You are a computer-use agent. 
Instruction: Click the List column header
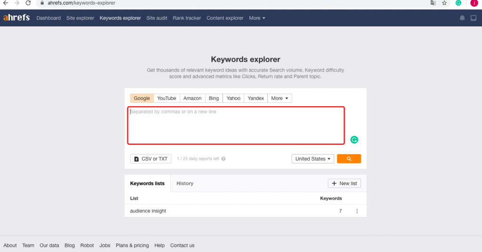click(134, 198)
